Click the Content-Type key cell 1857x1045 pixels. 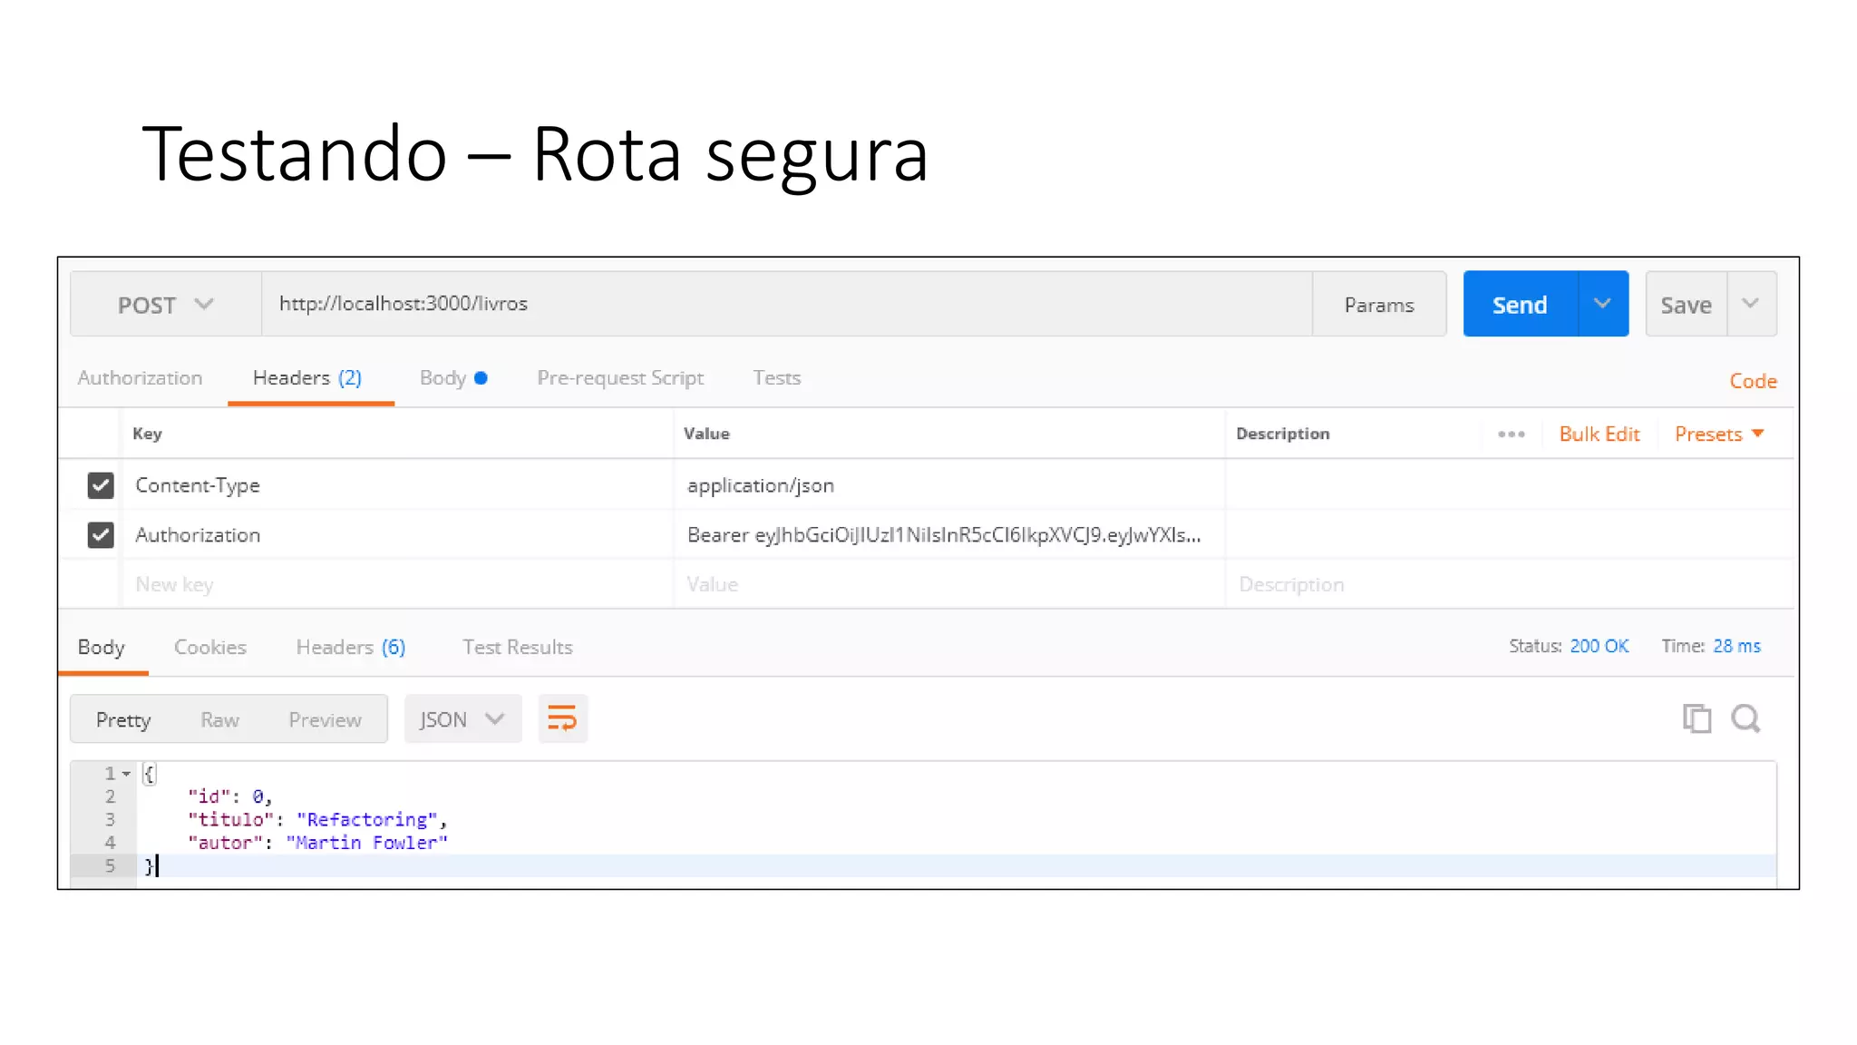click(397, 485)
